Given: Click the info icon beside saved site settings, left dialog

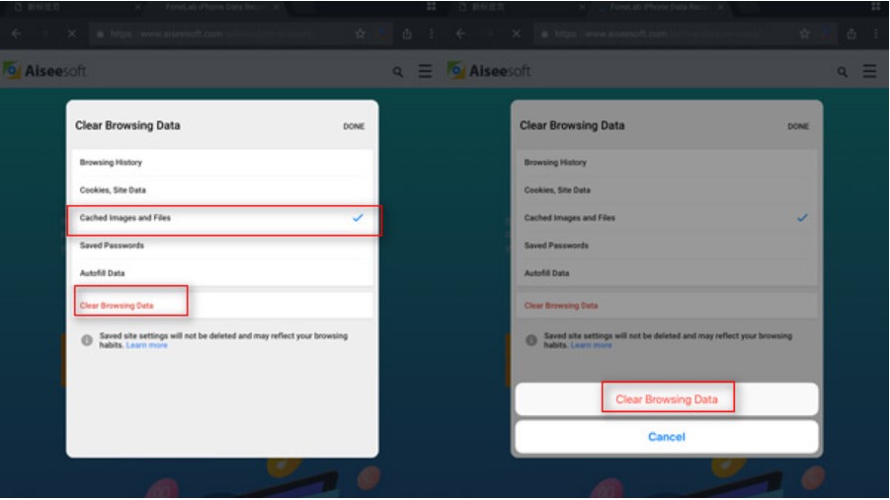Looking at the screenshot, I should pyautogui.click(x=87, y=340).
